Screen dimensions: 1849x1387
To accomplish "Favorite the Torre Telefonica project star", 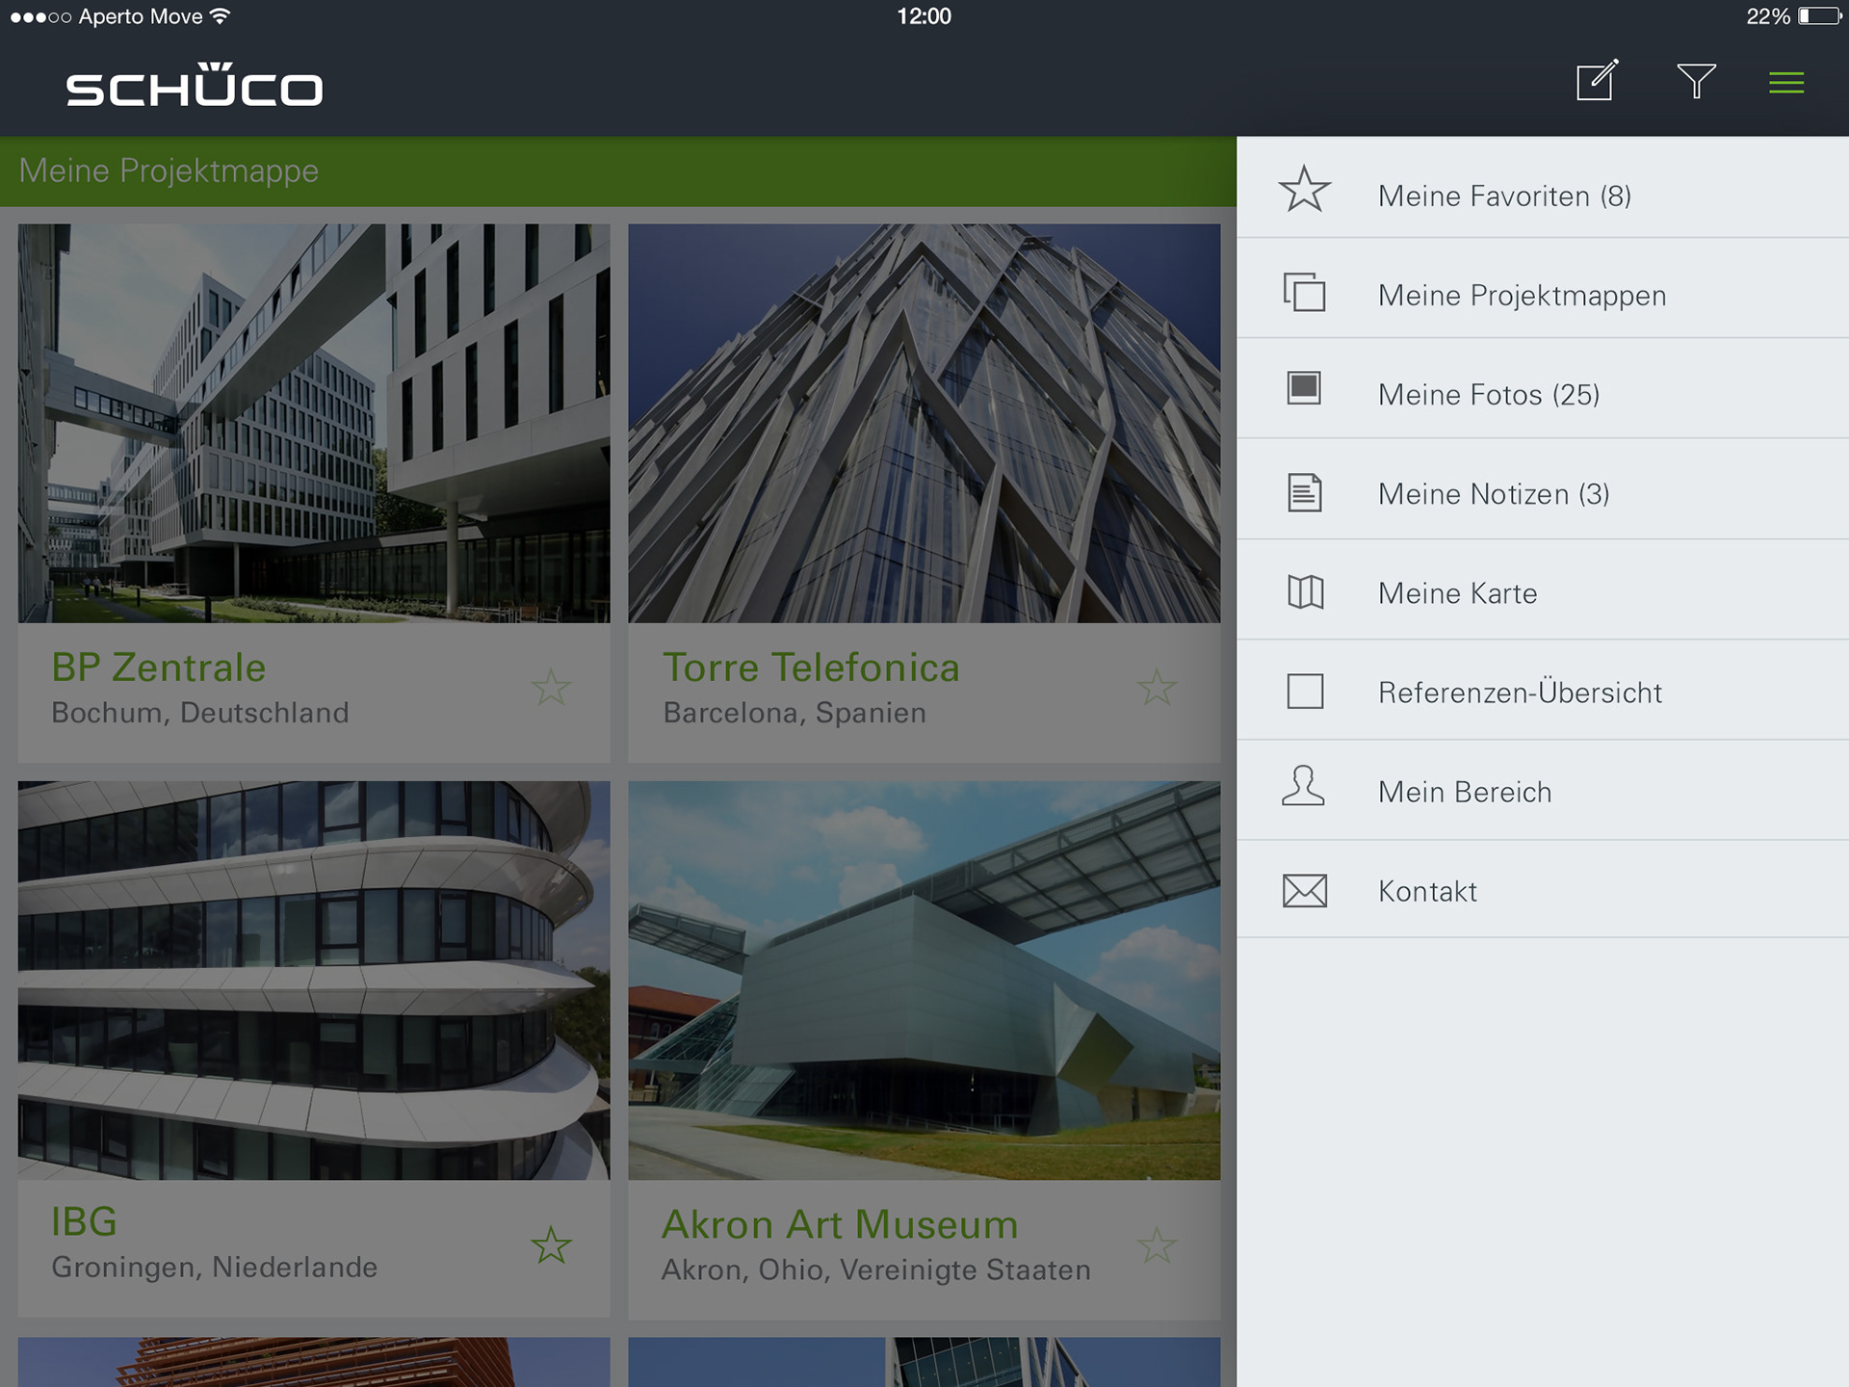I will (x=1157, y=687).
